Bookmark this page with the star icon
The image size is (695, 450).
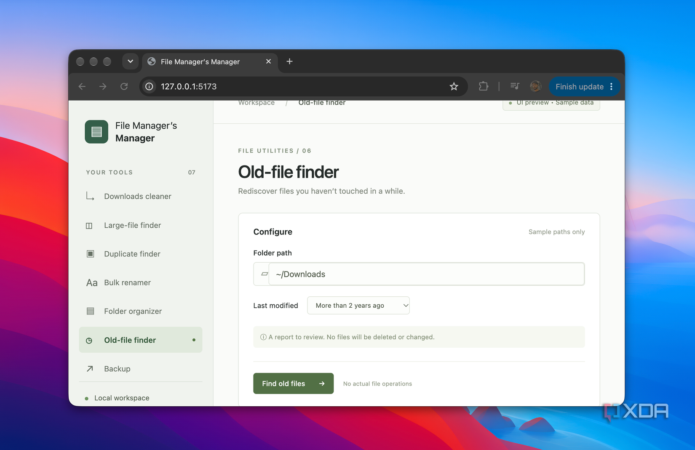pos(454,87)
